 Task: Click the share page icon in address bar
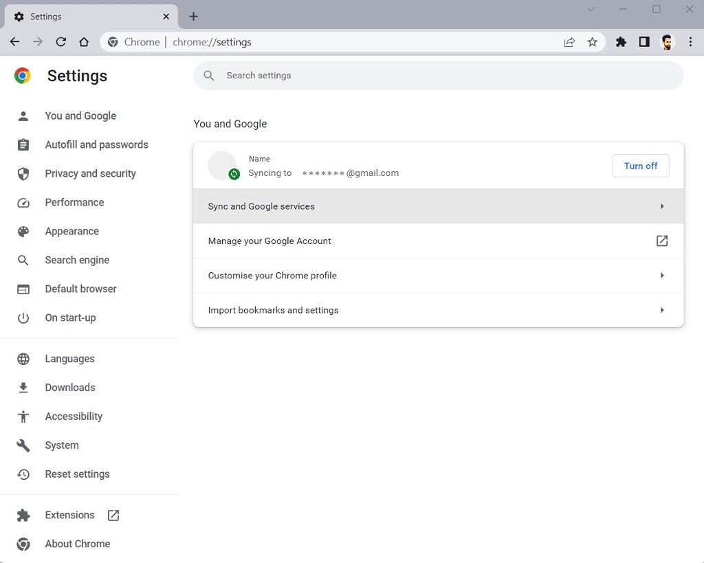coord(569,42)
